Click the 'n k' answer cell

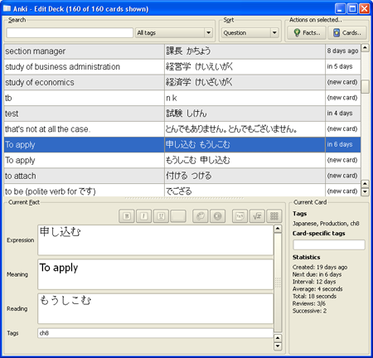(x=245, y=98)
